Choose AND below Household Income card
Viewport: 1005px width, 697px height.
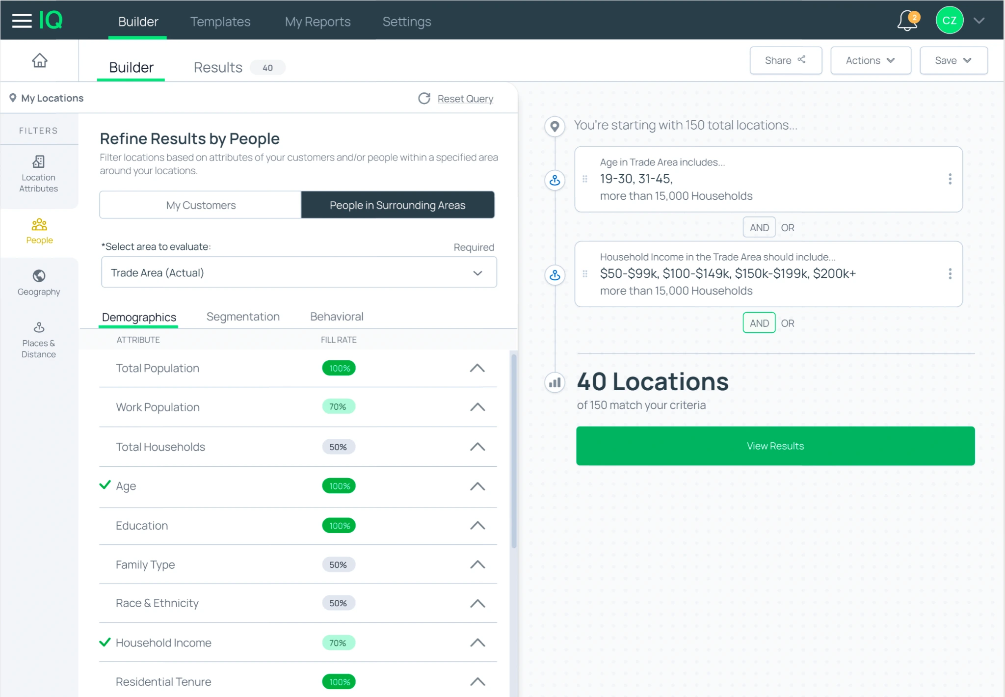click(x=759, y=323)
